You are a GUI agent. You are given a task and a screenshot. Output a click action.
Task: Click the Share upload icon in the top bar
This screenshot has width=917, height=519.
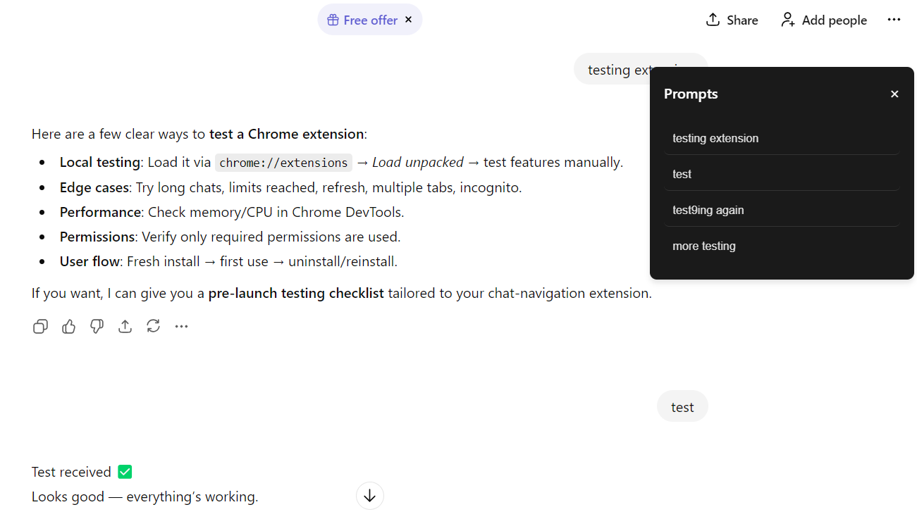pos(712,20)
